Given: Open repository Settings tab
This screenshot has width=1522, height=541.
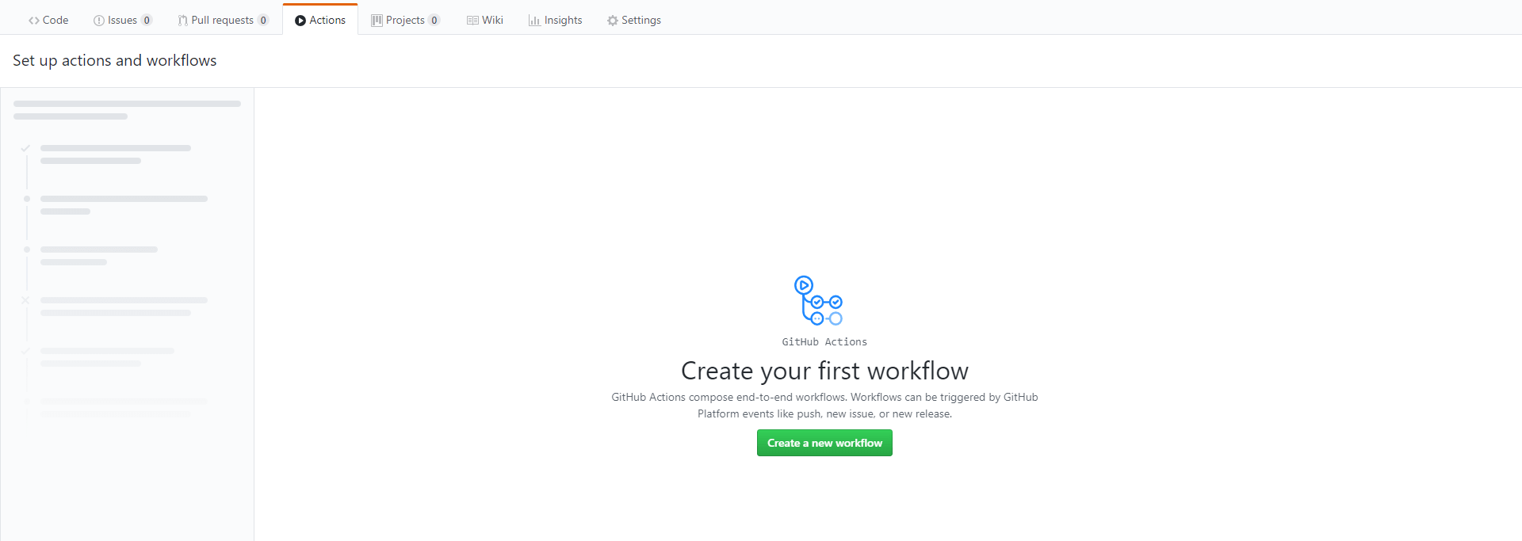Looking at the screenshot, I should pyautogui.click(x=633, y=20).
